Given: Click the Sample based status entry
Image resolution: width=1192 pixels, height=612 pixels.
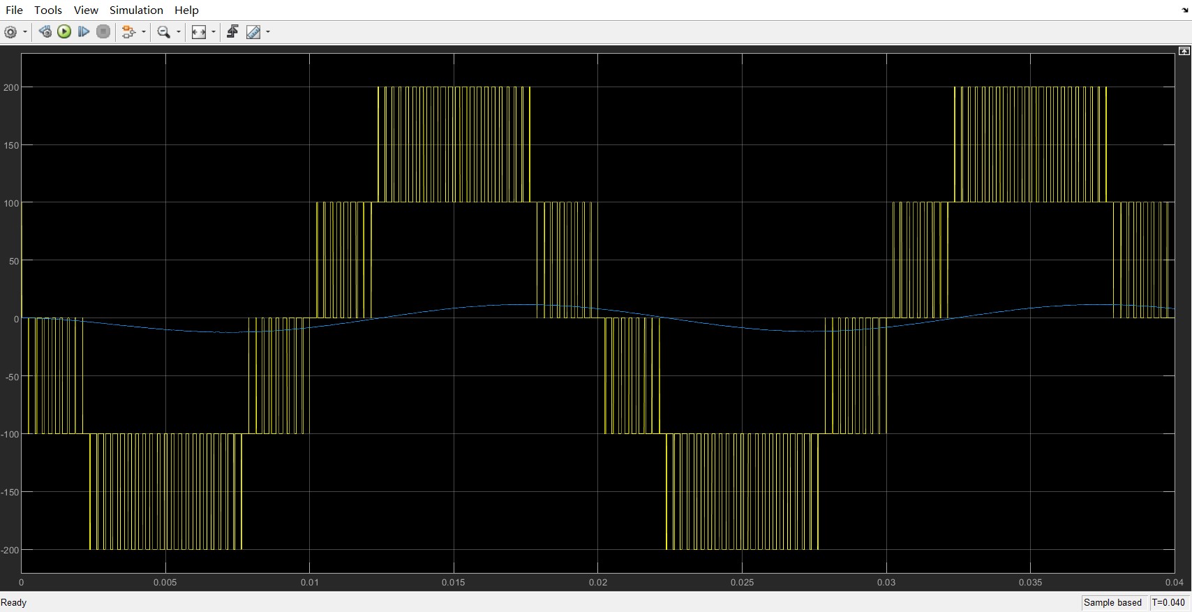Looking at the screenshot, I should [x=1112, y=602].
